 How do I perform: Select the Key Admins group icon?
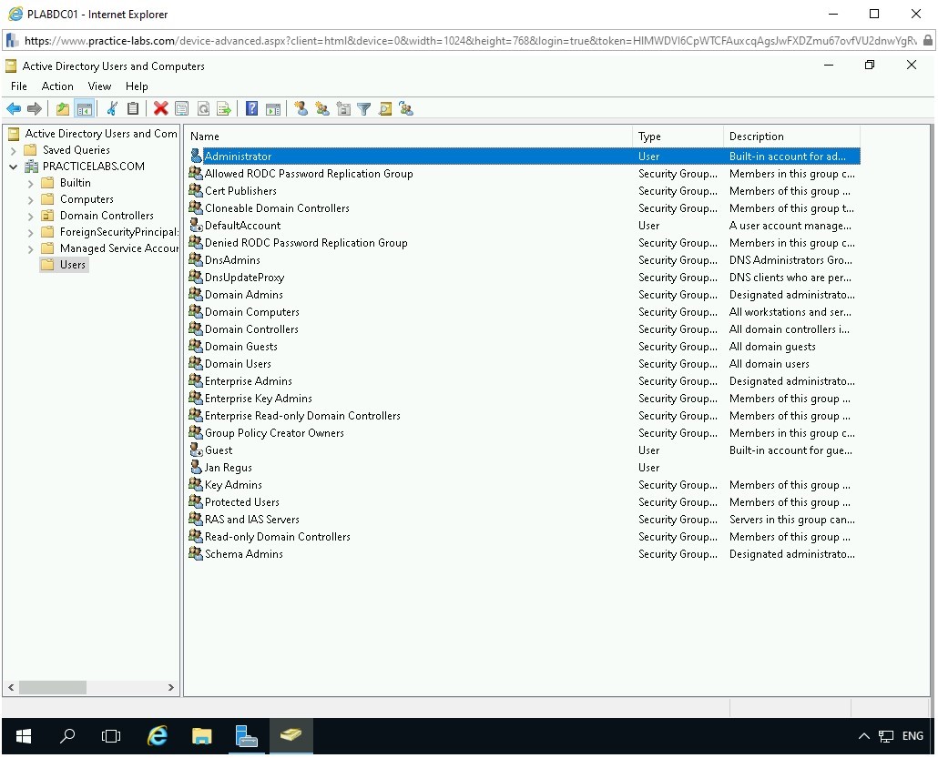(196, 484)
